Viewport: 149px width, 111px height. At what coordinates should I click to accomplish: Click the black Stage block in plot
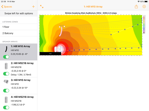[50, 54]
